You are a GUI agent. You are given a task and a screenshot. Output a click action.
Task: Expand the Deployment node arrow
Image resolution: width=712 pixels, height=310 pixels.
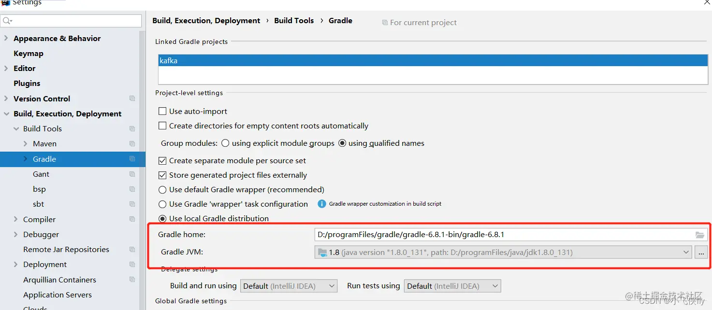[x=16, y=265]
